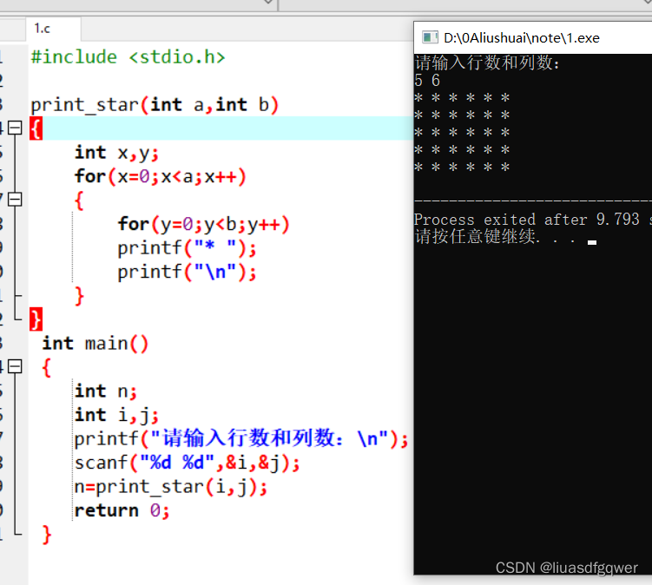The width and height of the screenshot is (652, 585).
Task: Click the closing brace of main
Action: pyautogui.click(x=47, y=535)
